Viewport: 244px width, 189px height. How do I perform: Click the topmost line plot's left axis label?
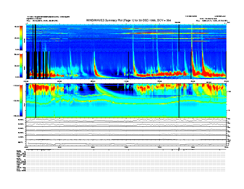pos(21,120)
